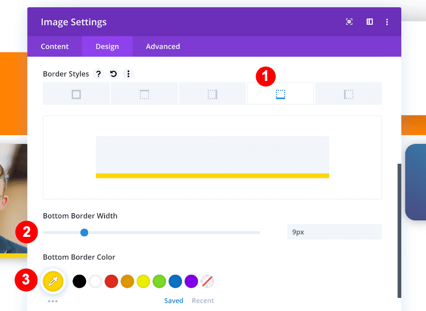Open more colors with the ellipsis icon

(53, 300)
